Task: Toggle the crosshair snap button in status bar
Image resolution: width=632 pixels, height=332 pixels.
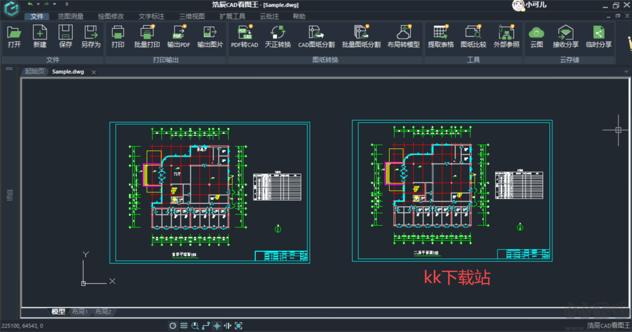Action: click(217, 326)
